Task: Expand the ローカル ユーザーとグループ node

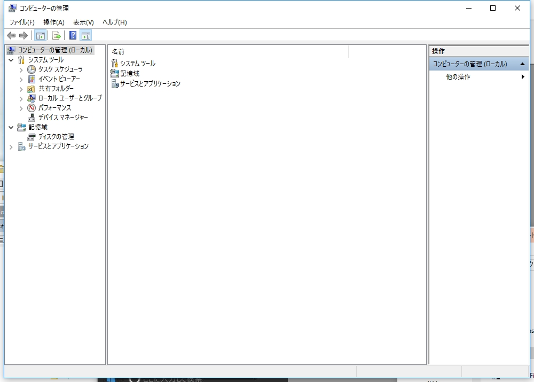Action: [x=21, y=98]
